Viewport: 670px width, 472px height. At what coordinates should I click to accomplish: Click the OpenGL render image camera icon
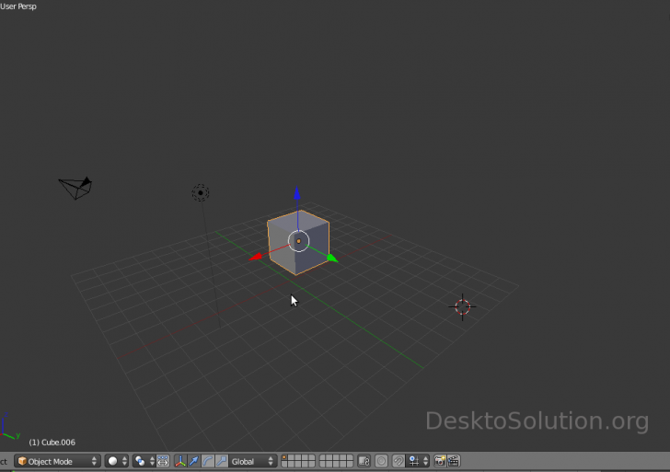pos(440,461)
